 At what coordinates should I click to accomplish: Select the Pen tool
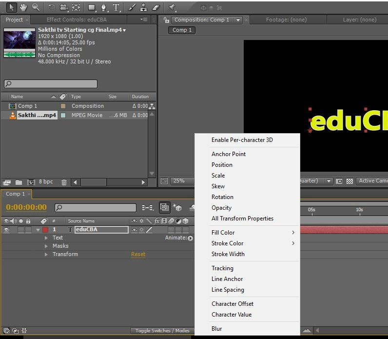(104, 7)
